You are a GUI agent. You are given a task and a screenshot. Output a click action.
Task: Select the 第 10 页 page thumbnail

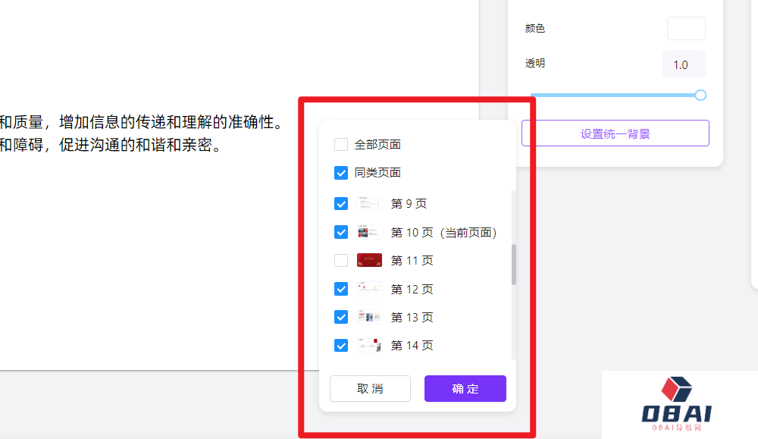(369, 232)
